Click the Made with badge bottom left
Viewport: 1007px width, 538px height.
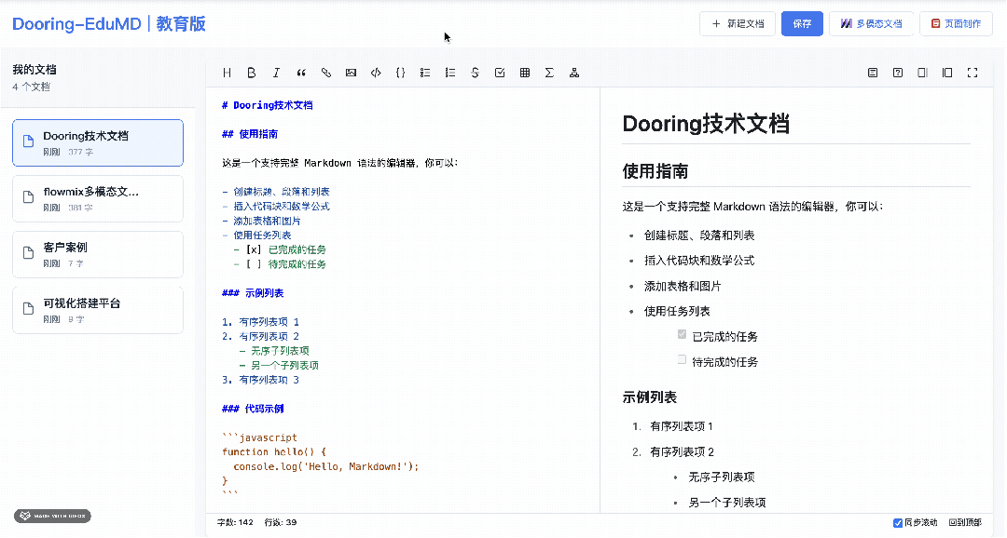click(x=52, y=517)
